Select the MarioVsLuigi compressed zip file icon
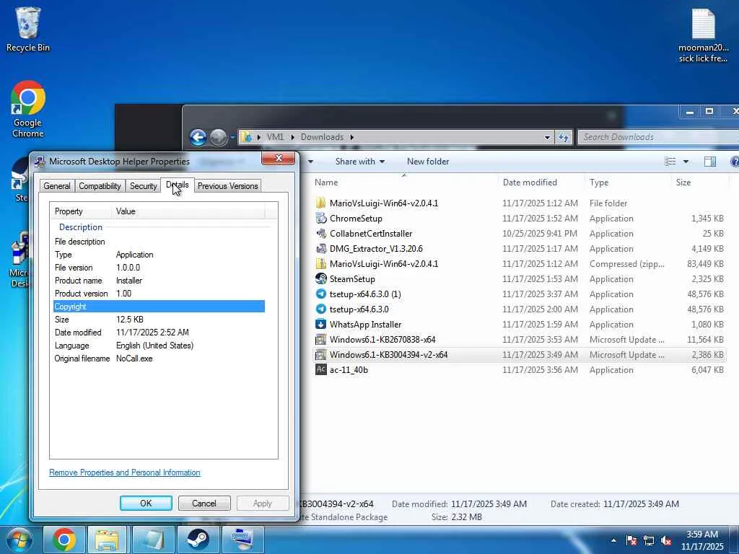 [x=321, y=263]
